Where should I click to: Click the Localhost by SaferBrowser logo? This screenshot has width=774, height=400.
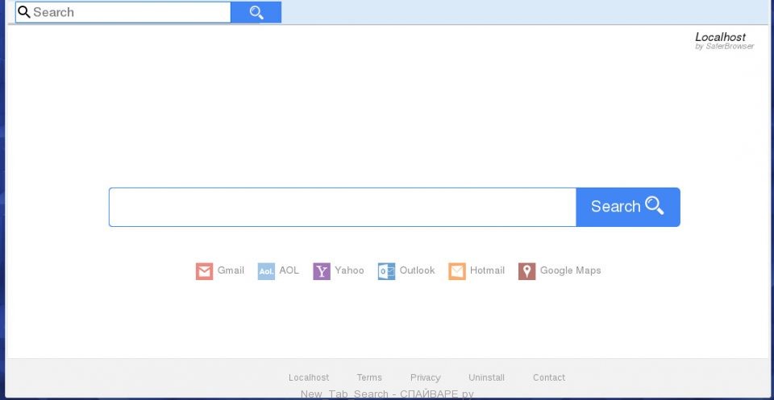[x=724, y=41]
